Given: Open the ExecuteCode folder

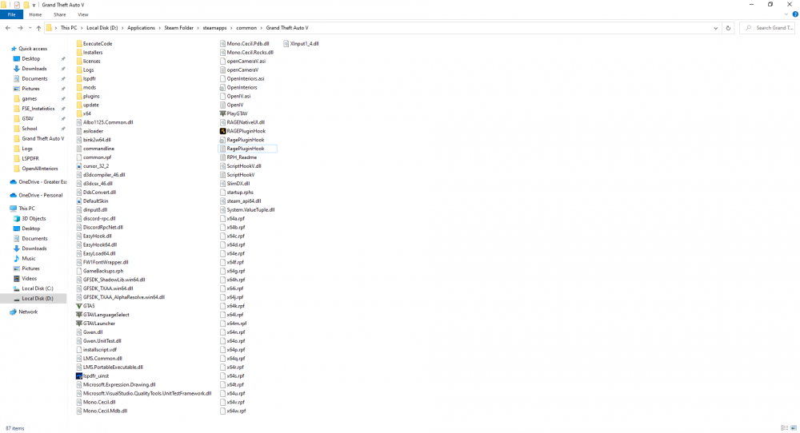Looking at the screenshot, I should [x=94, y=44].
